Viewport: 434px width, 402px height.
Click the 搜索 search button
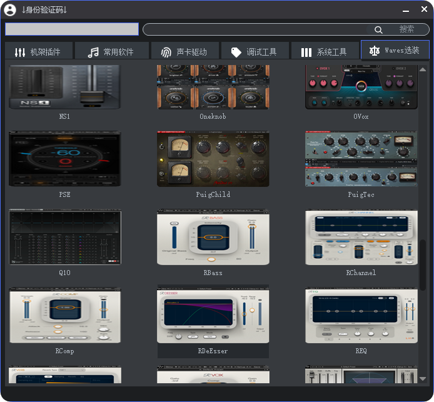(x=406, y=29)
